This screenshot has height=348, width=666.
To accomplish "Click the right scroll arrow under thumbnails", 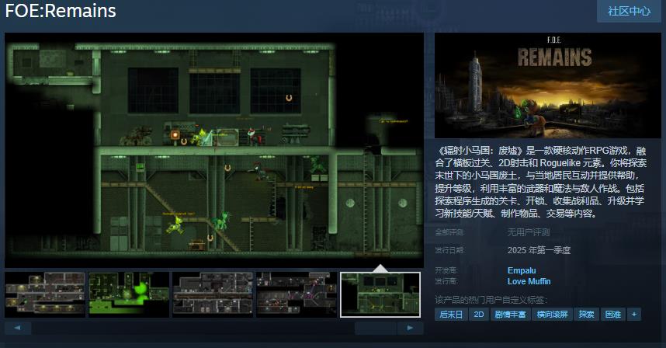I will (x=411, y=328).
